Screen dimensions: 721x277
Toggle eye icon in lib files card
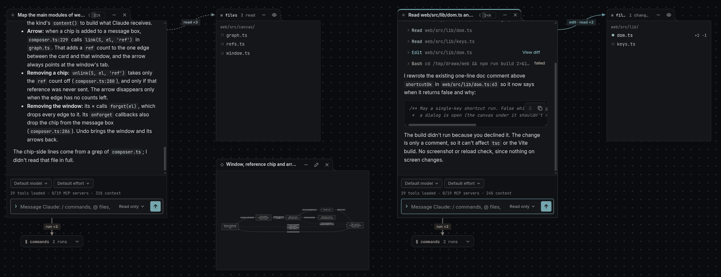pyautogui.click(x=669, y=15)
